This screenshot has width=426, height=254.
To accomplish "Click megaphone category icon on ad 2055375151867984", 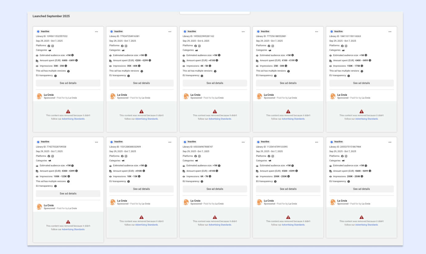I will point(343,161).
